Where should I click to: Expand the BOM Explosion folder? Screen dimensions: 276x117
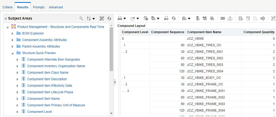(x=13, y=33)
